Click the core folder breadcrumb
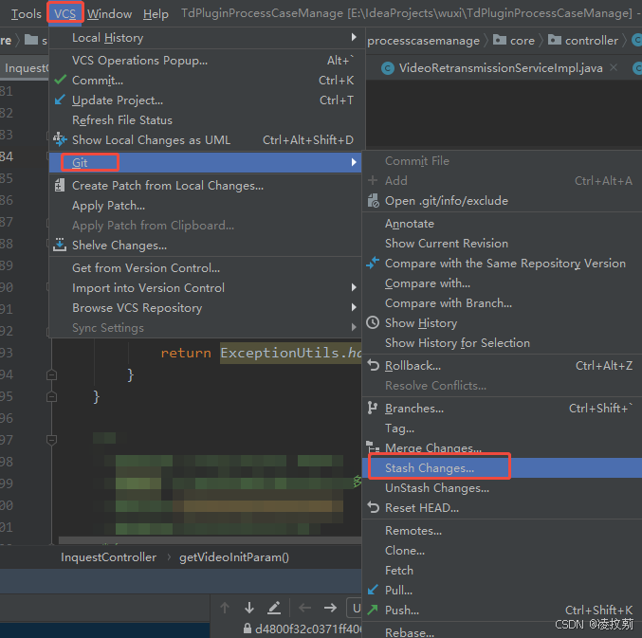 [x=514, y=40]
